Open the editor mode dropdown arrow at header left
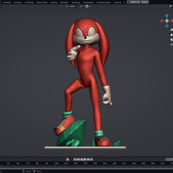 (x=2, y=6)
